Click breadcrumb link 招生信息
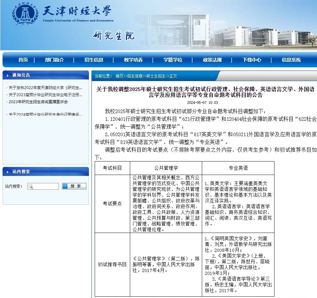Viewport: 317px width, 298px height. (x=135, y=76)
